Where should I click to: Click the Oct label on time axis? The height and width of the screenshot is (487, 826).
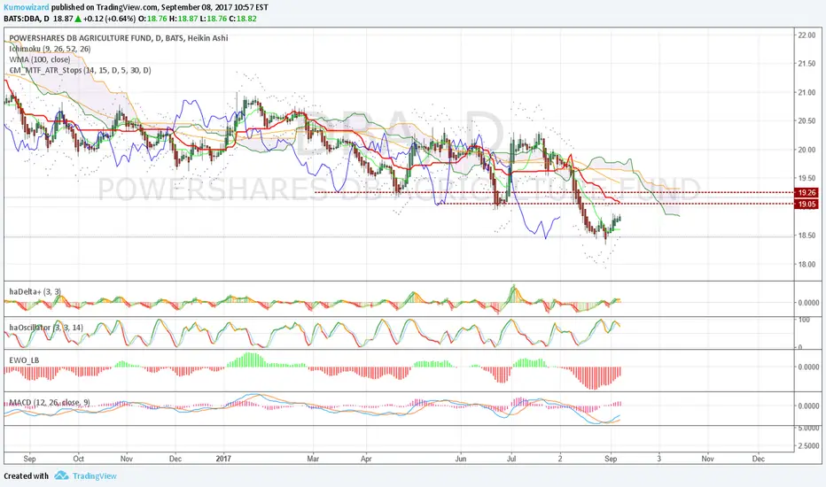click(79, 459)
